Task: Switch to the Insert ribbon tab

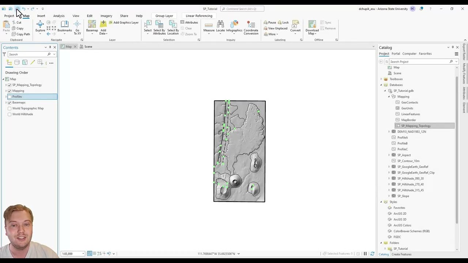Action: (x=41, y=16)
